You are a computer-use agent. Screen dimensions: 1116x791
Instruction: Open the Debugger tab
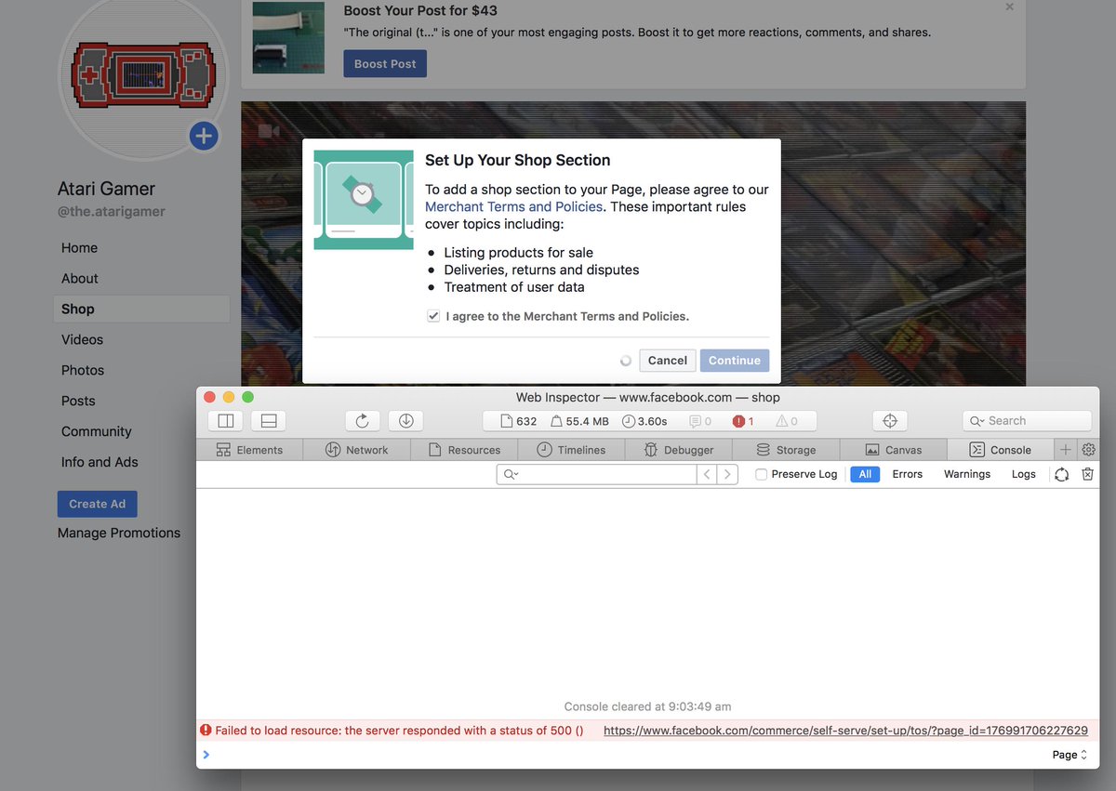click(x=679, y=450)
